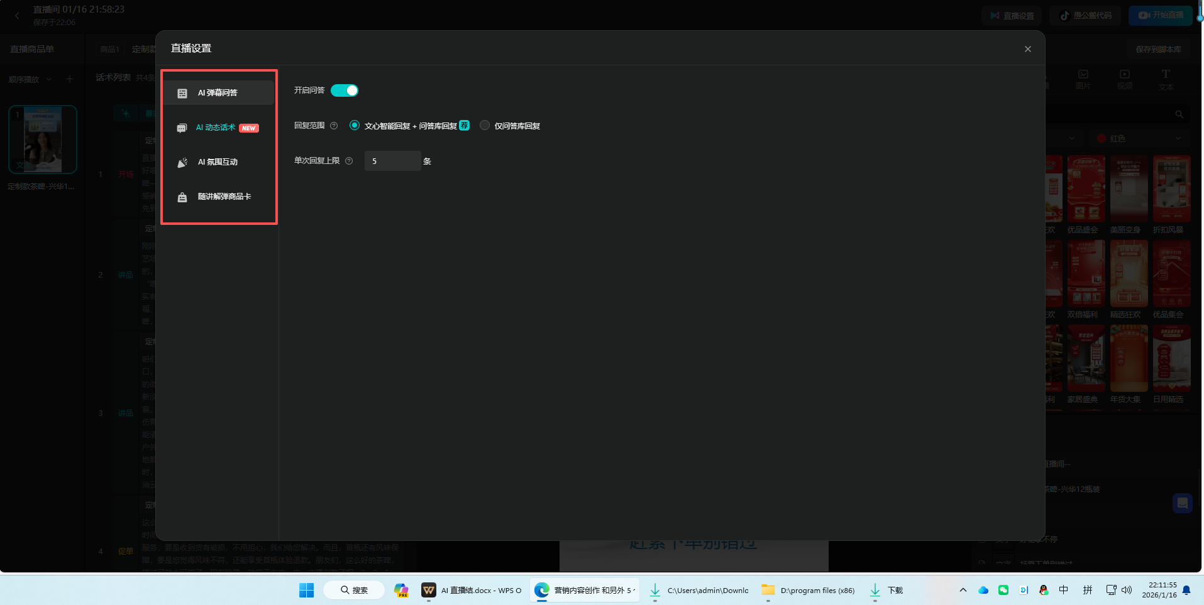1204x605 pixels.
Task: Expand the 红色 color filter dropdown
Action: (1140, 138)
